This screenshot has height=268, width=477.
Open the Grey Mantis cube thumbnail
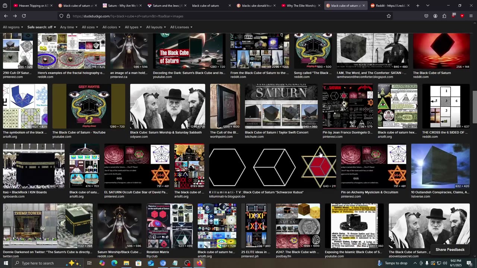89,106
